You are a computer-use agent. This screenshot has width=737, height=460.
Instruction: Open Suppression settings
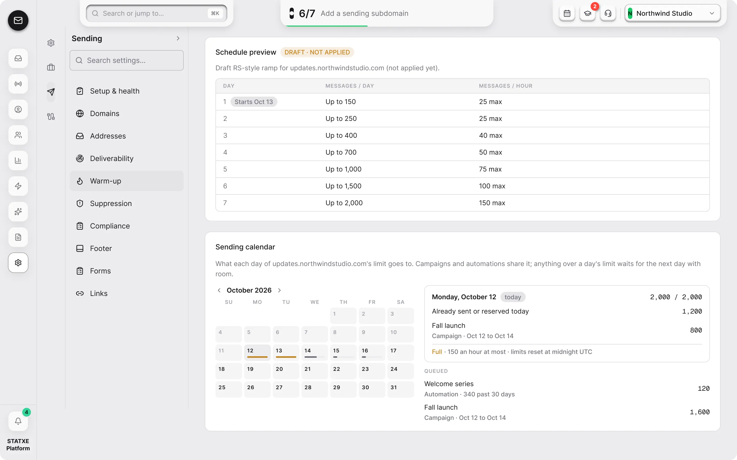(x=126, y=203)
